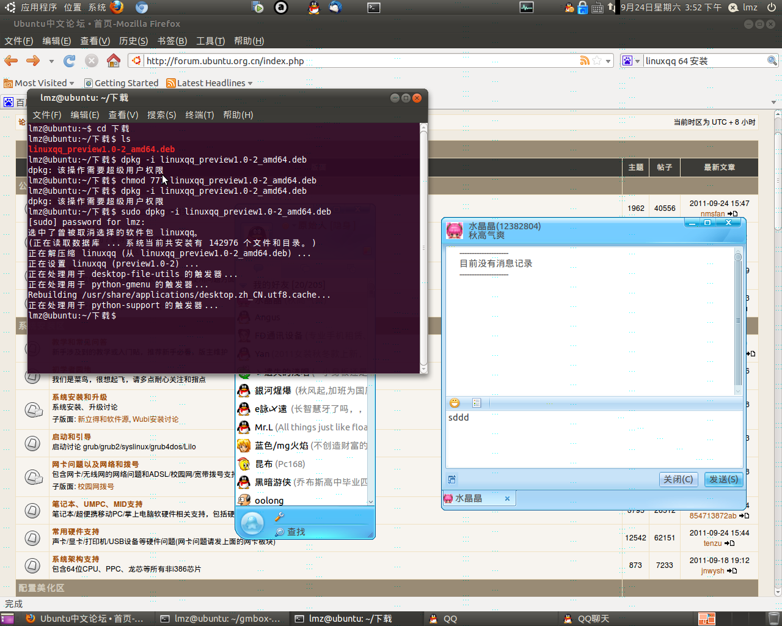Click keyboard indicator in system tray
Viewport: 782px width, 626px height.
tap(597, 8)
